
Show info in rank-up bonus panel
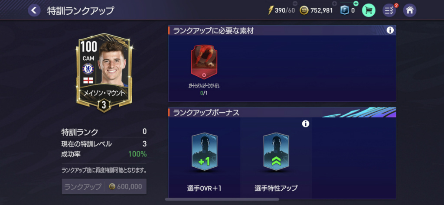(306, 124)
